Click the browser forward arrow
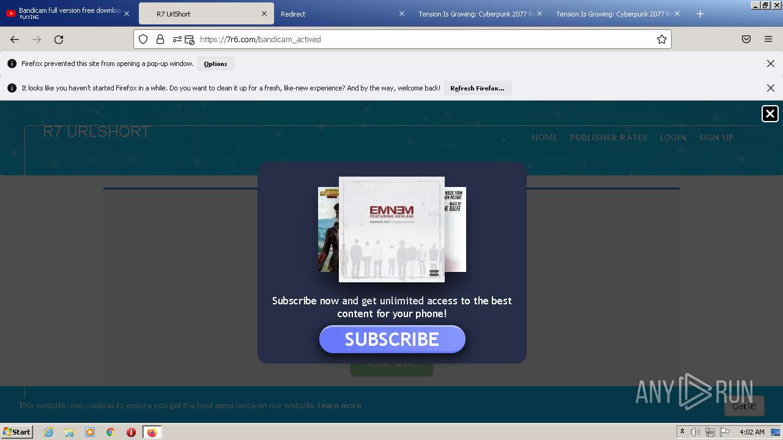The height and width of the screenshot is (440, 783). pos(37,39)
